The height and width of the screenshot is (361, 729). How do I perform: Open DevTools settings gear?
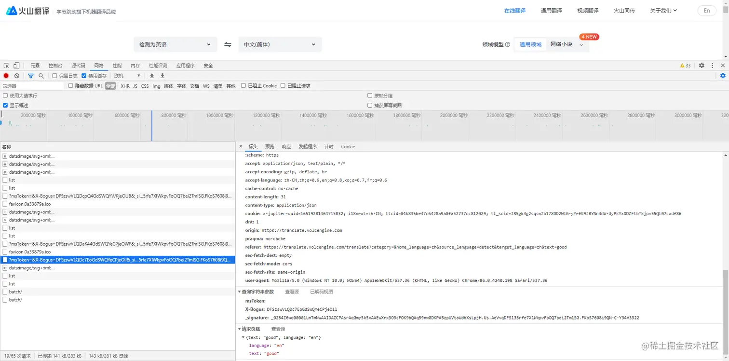(702, 66)
